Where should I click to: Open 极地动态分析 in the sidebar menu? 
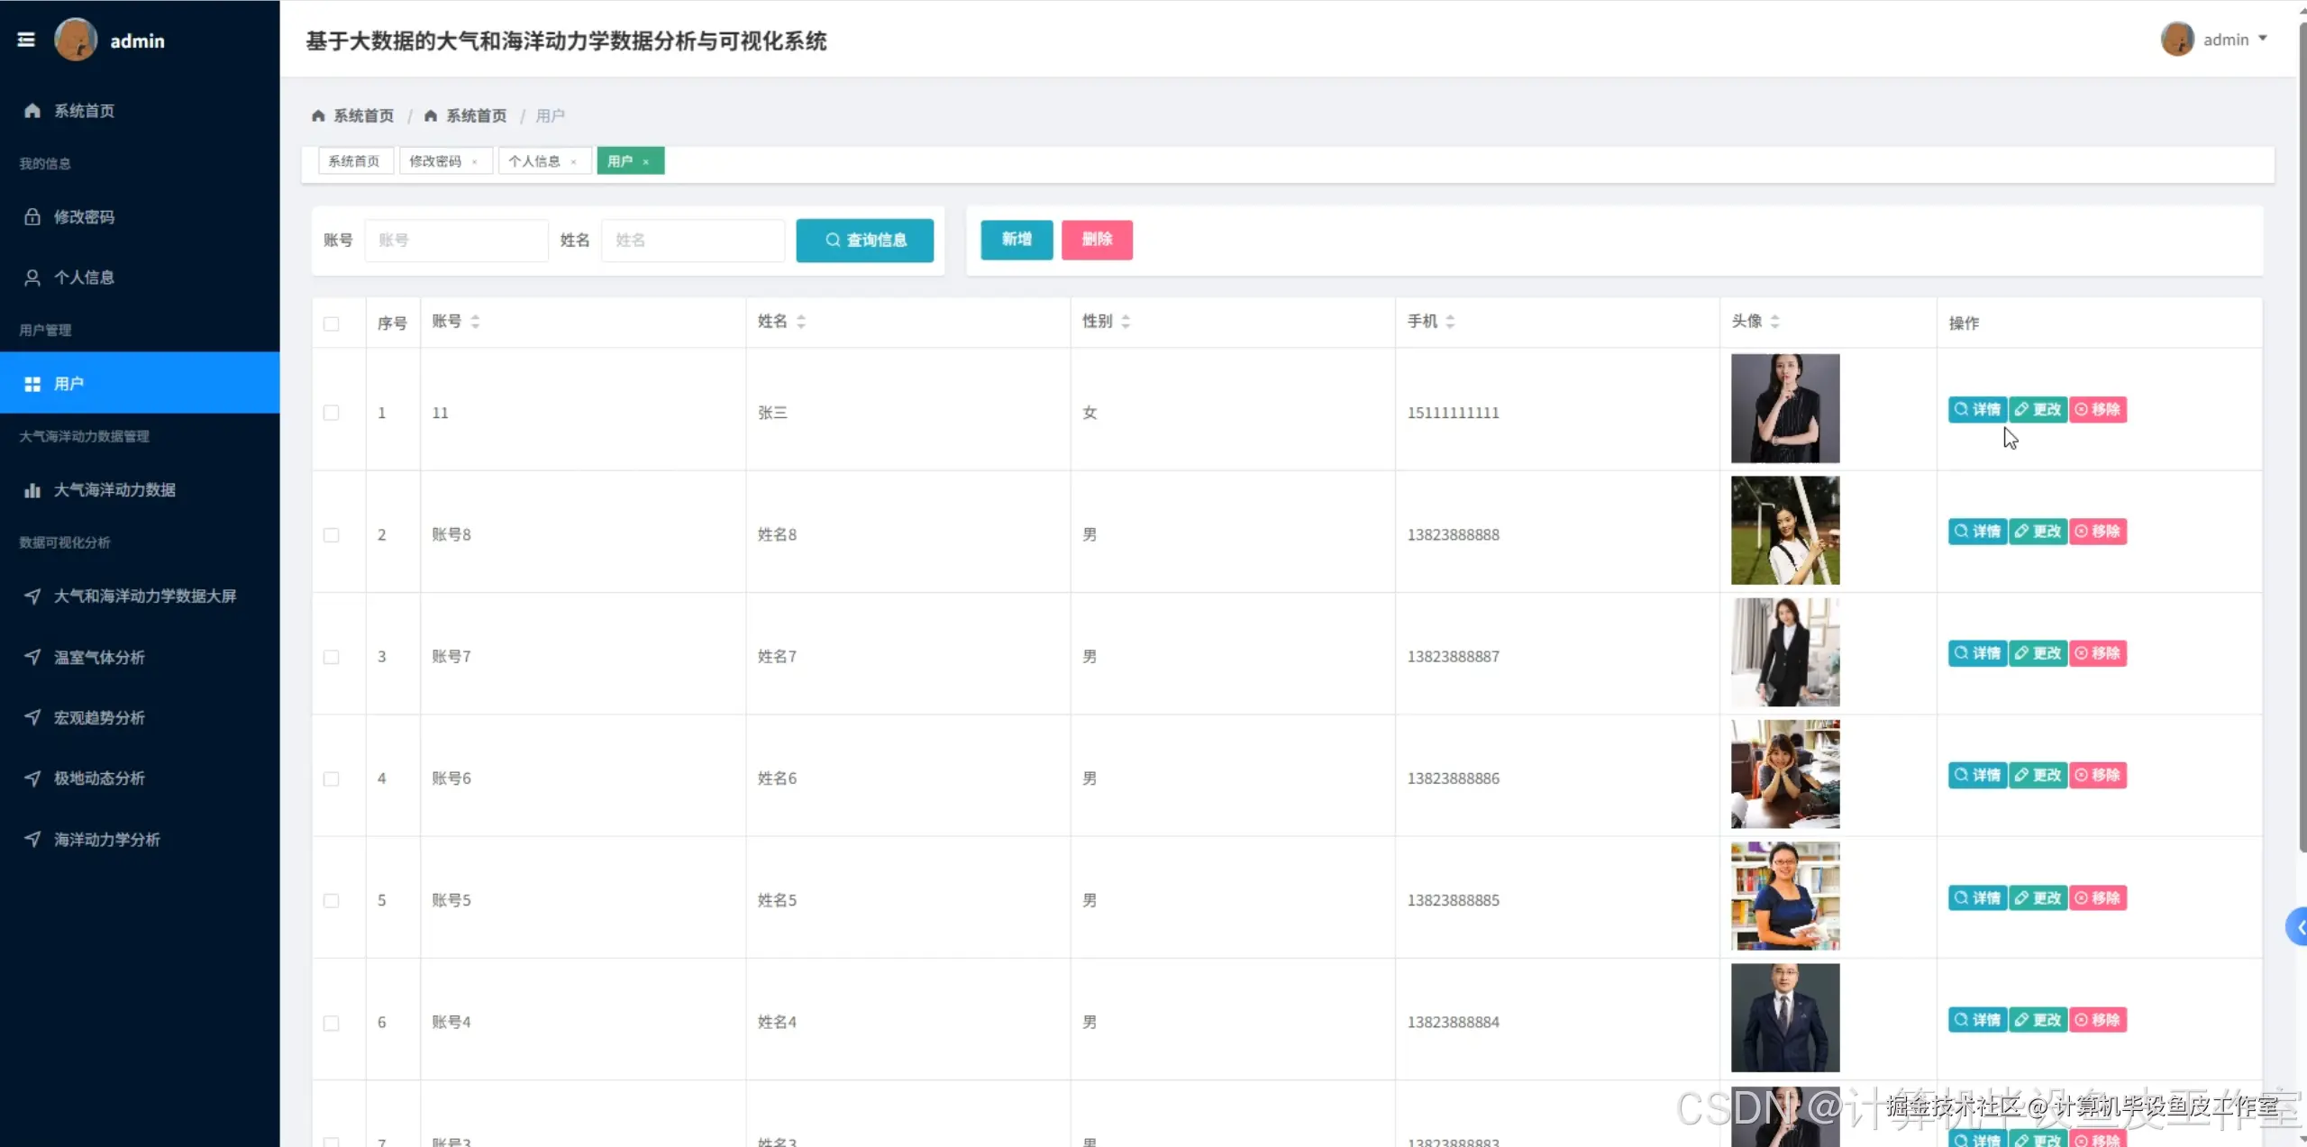(x=99, y=778)
